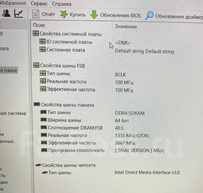Select the FSB Реальная частота field
Viewport: 203px width, 193px height.
click(x=67, y=82)
